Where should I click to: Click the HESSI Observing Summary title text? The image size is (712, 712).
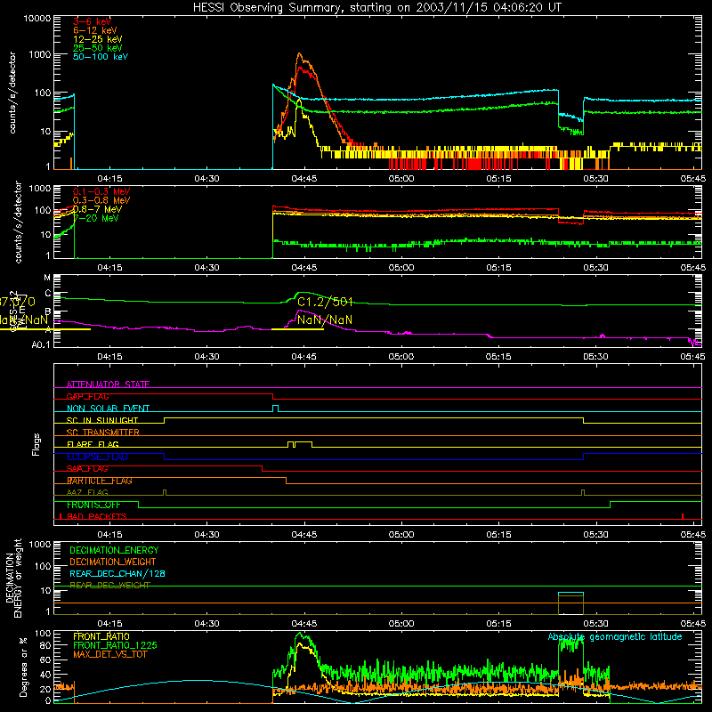click(x=376, y=8)
